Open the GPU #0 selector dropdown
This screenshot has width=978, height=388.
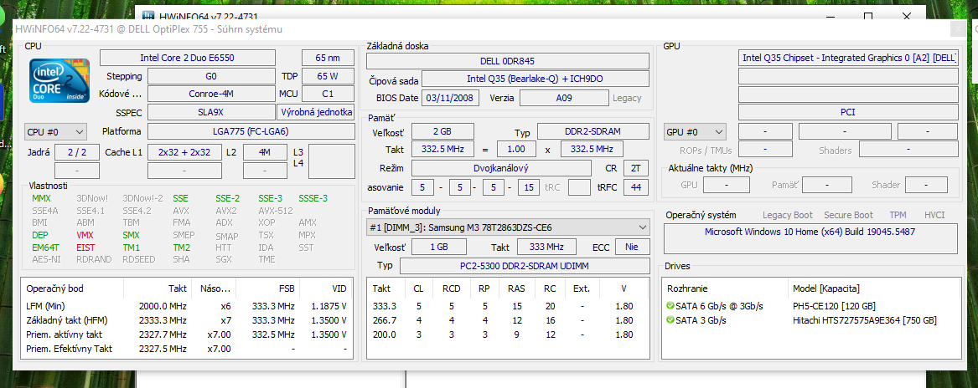point(696,132)
